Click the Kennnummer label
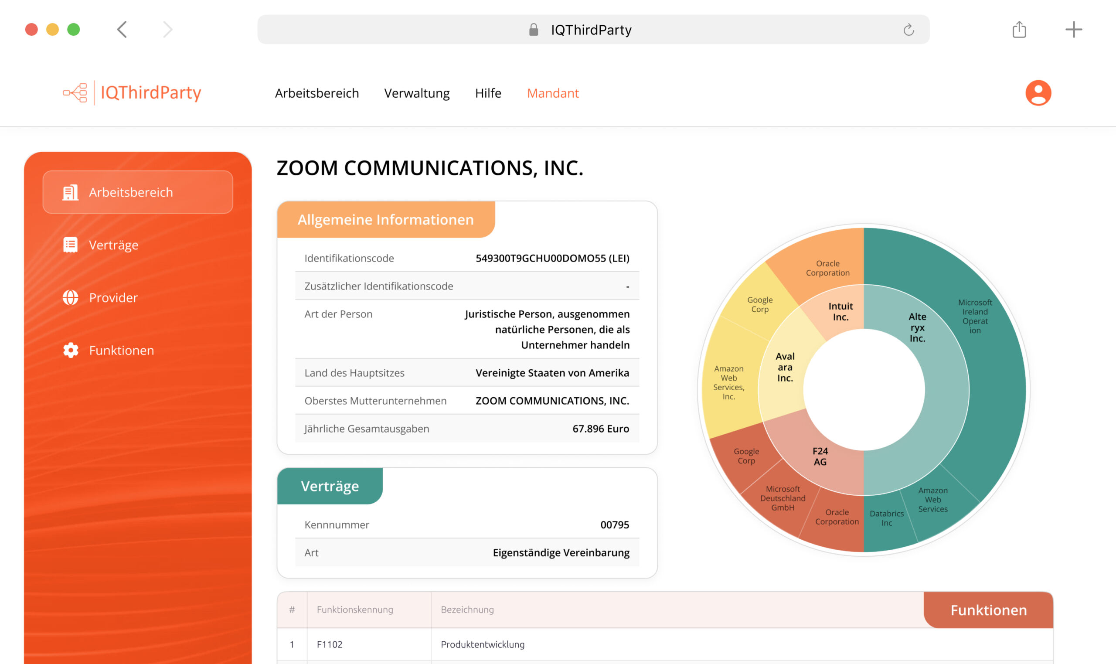Image resolution: width=1116 pixels, height=664 pixels. click(x=337, y=525)
